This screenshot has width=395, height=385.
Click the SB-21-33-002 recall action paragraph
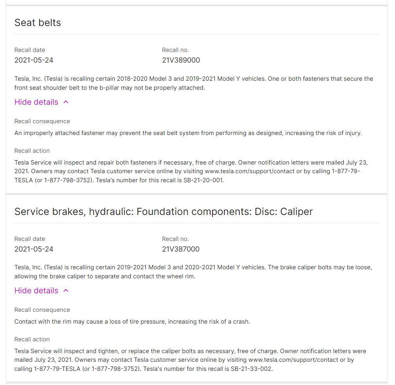190,360
